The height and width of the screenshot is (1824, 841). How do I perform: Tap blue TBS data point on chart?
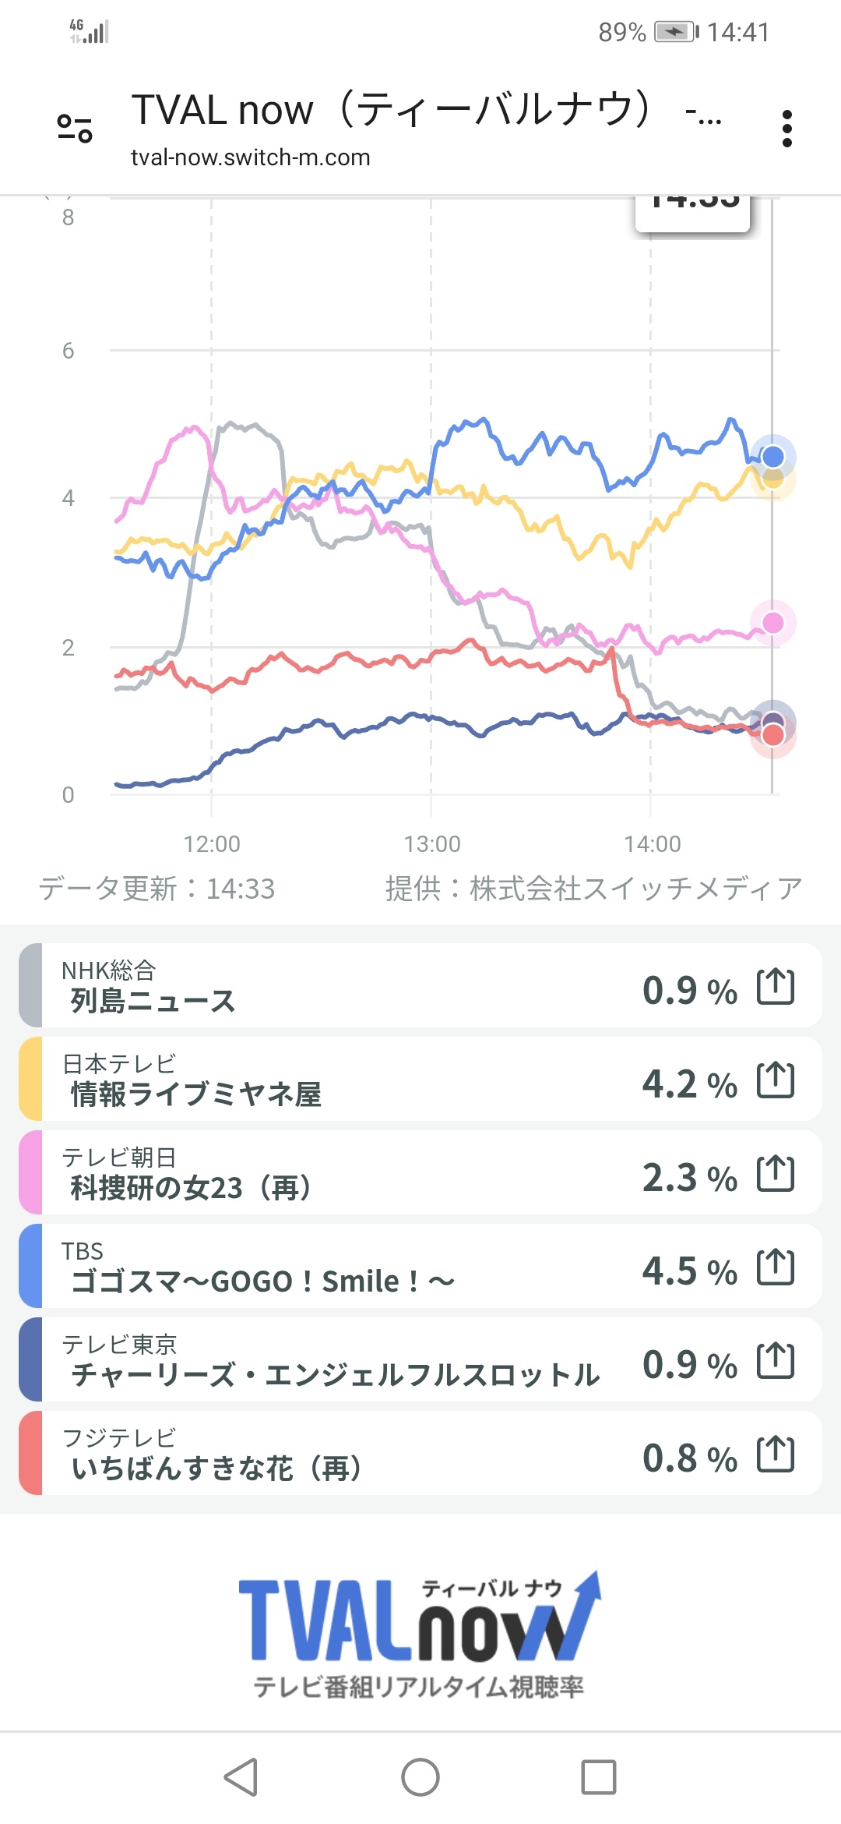[772, 457]
